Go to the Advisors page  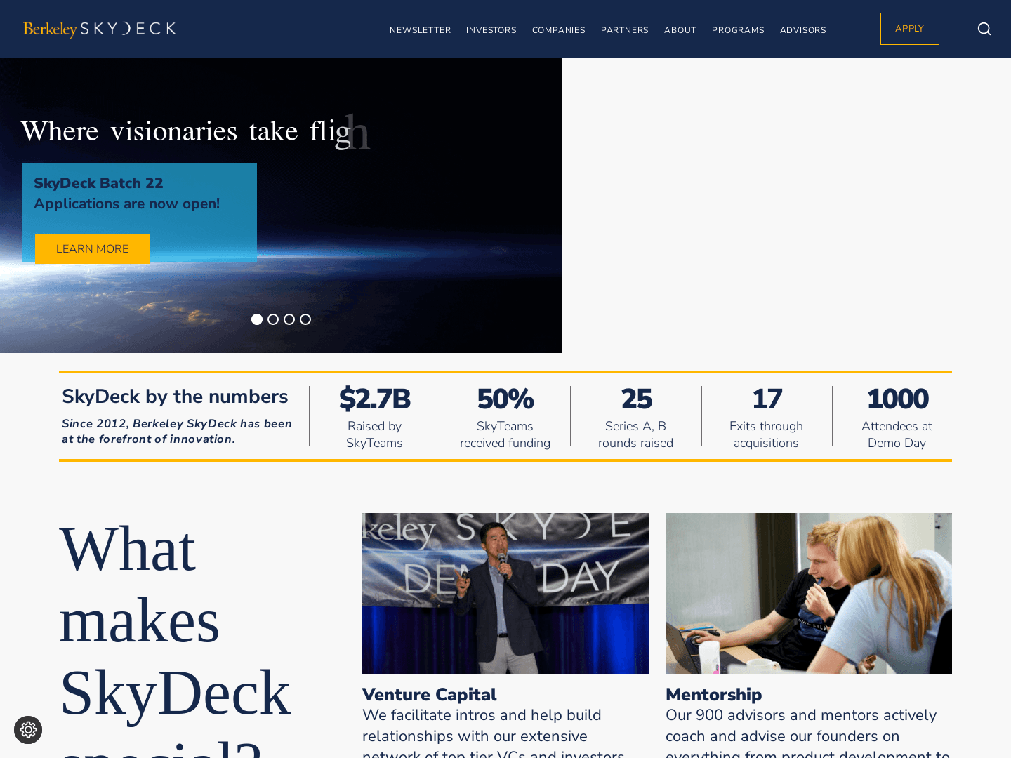802,30
